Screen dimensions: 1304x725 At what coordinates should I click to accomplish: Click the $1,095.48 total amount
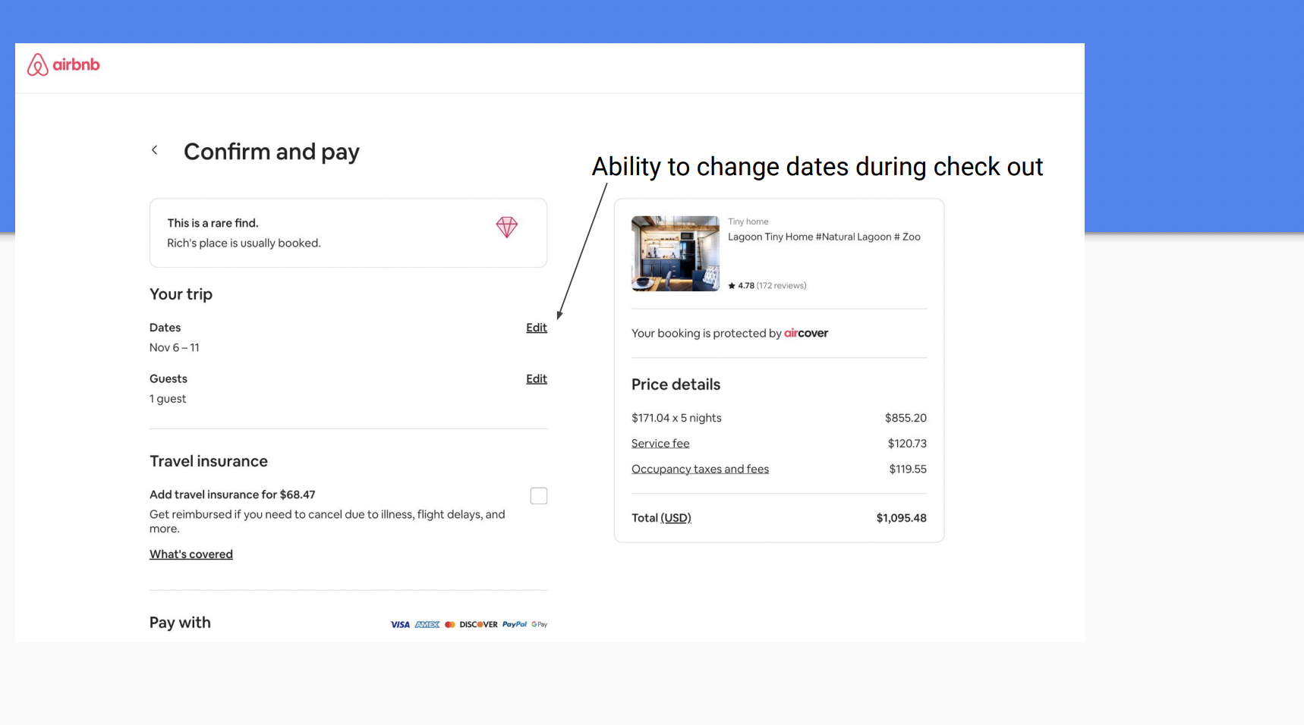[901, 518]
